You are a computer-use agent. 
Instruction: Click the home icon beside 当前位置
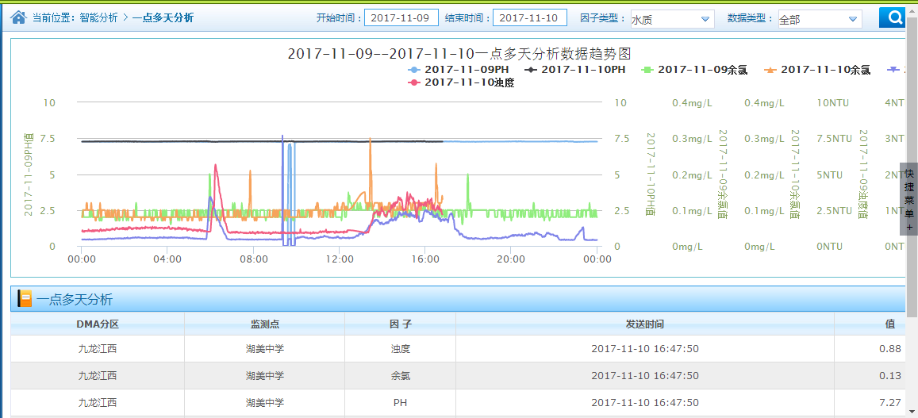point(19,17)
